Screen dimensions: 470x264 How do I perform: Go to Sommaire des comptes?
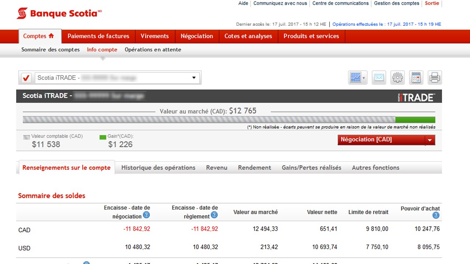[50, 49]
